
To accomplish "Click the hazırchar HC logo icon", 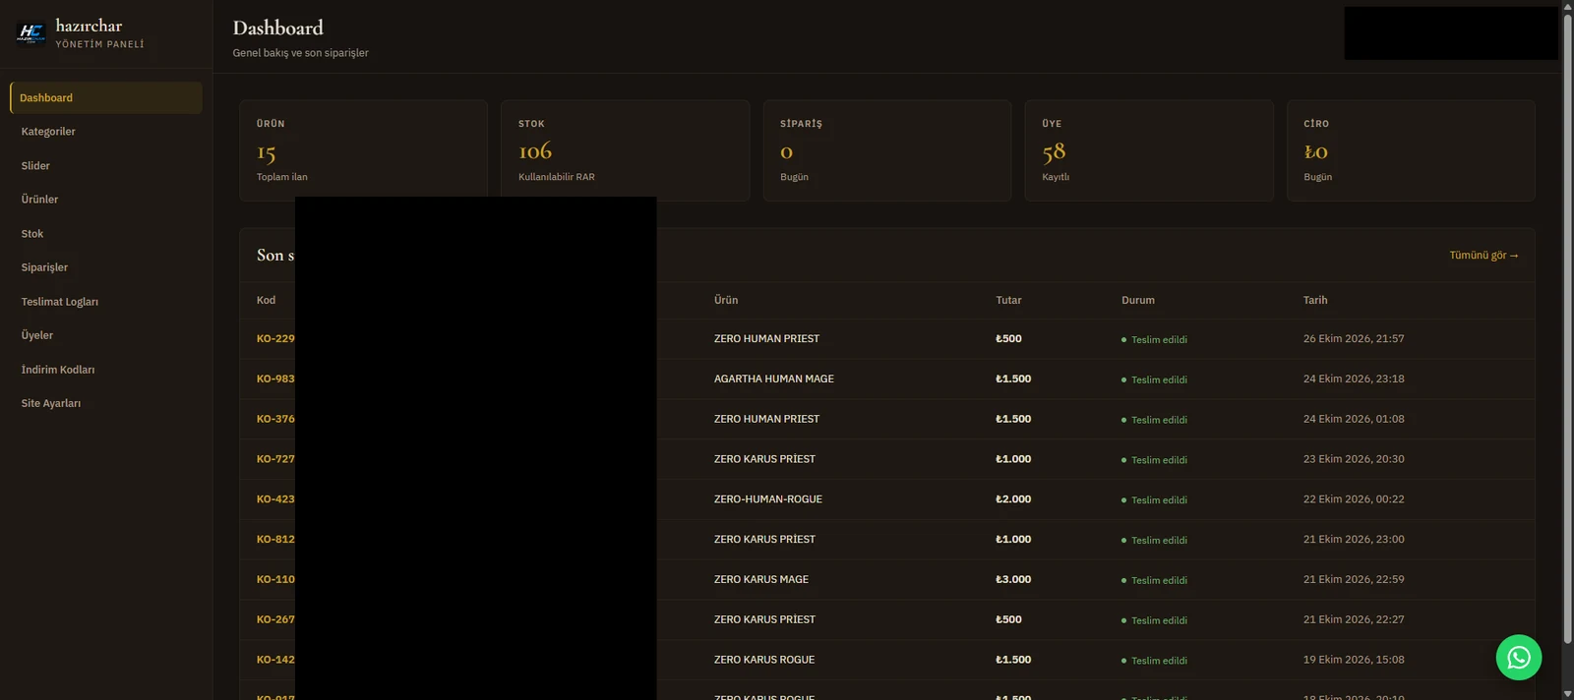I will tap(31, 33).
